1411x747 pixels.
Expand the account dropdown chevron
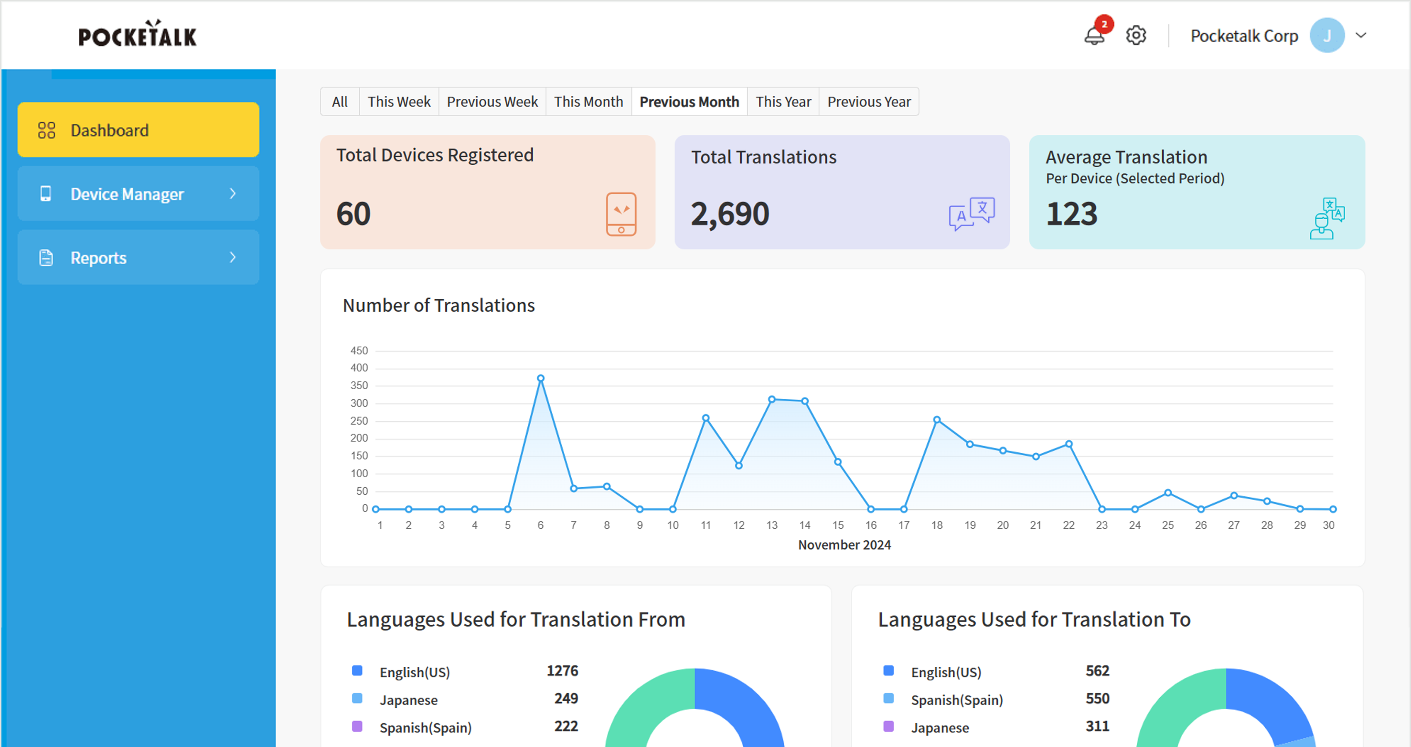[x=1361, y=36]
